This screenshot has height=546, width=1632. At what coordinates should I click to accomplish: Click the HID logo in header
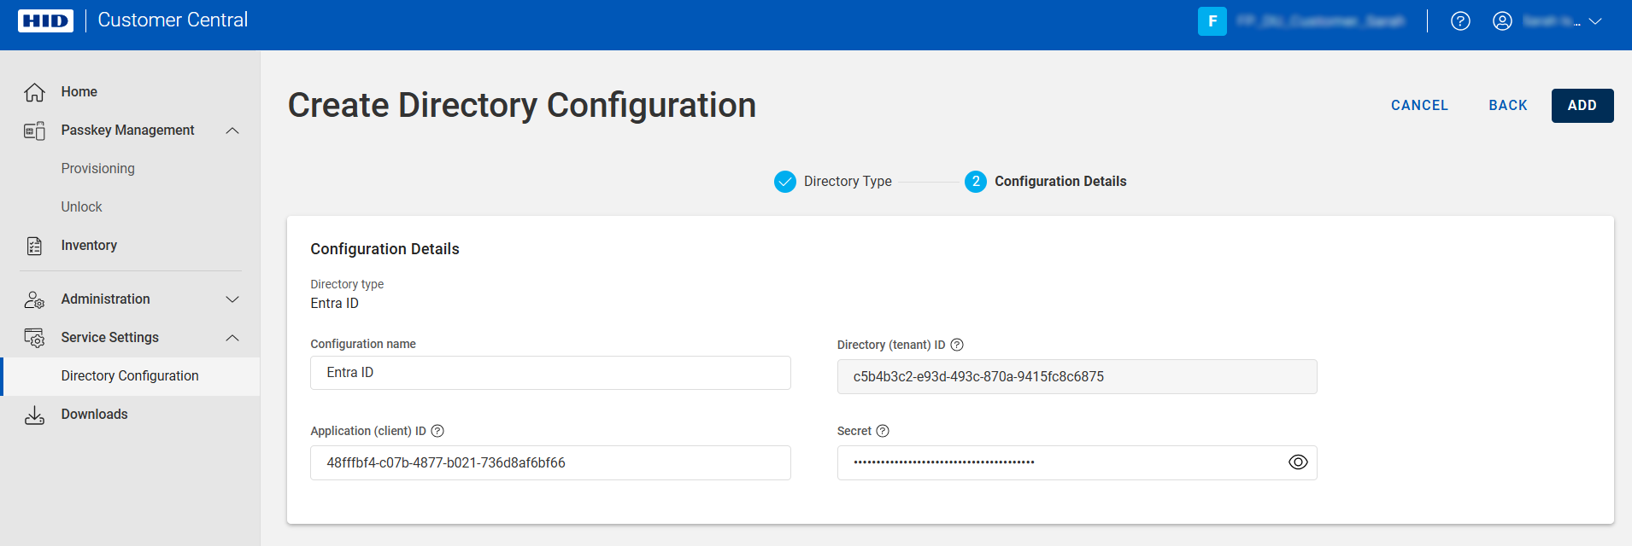coord(46,20)
